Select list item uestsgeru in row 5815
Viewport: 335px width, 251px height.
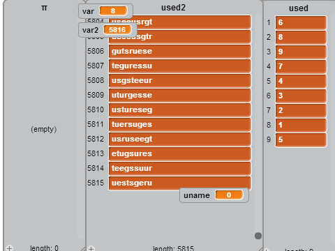(x=179, y=183)
